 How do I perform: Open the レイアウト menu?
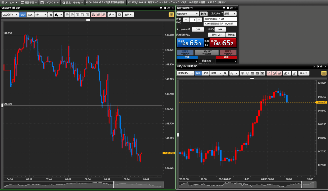pos(50,3)
